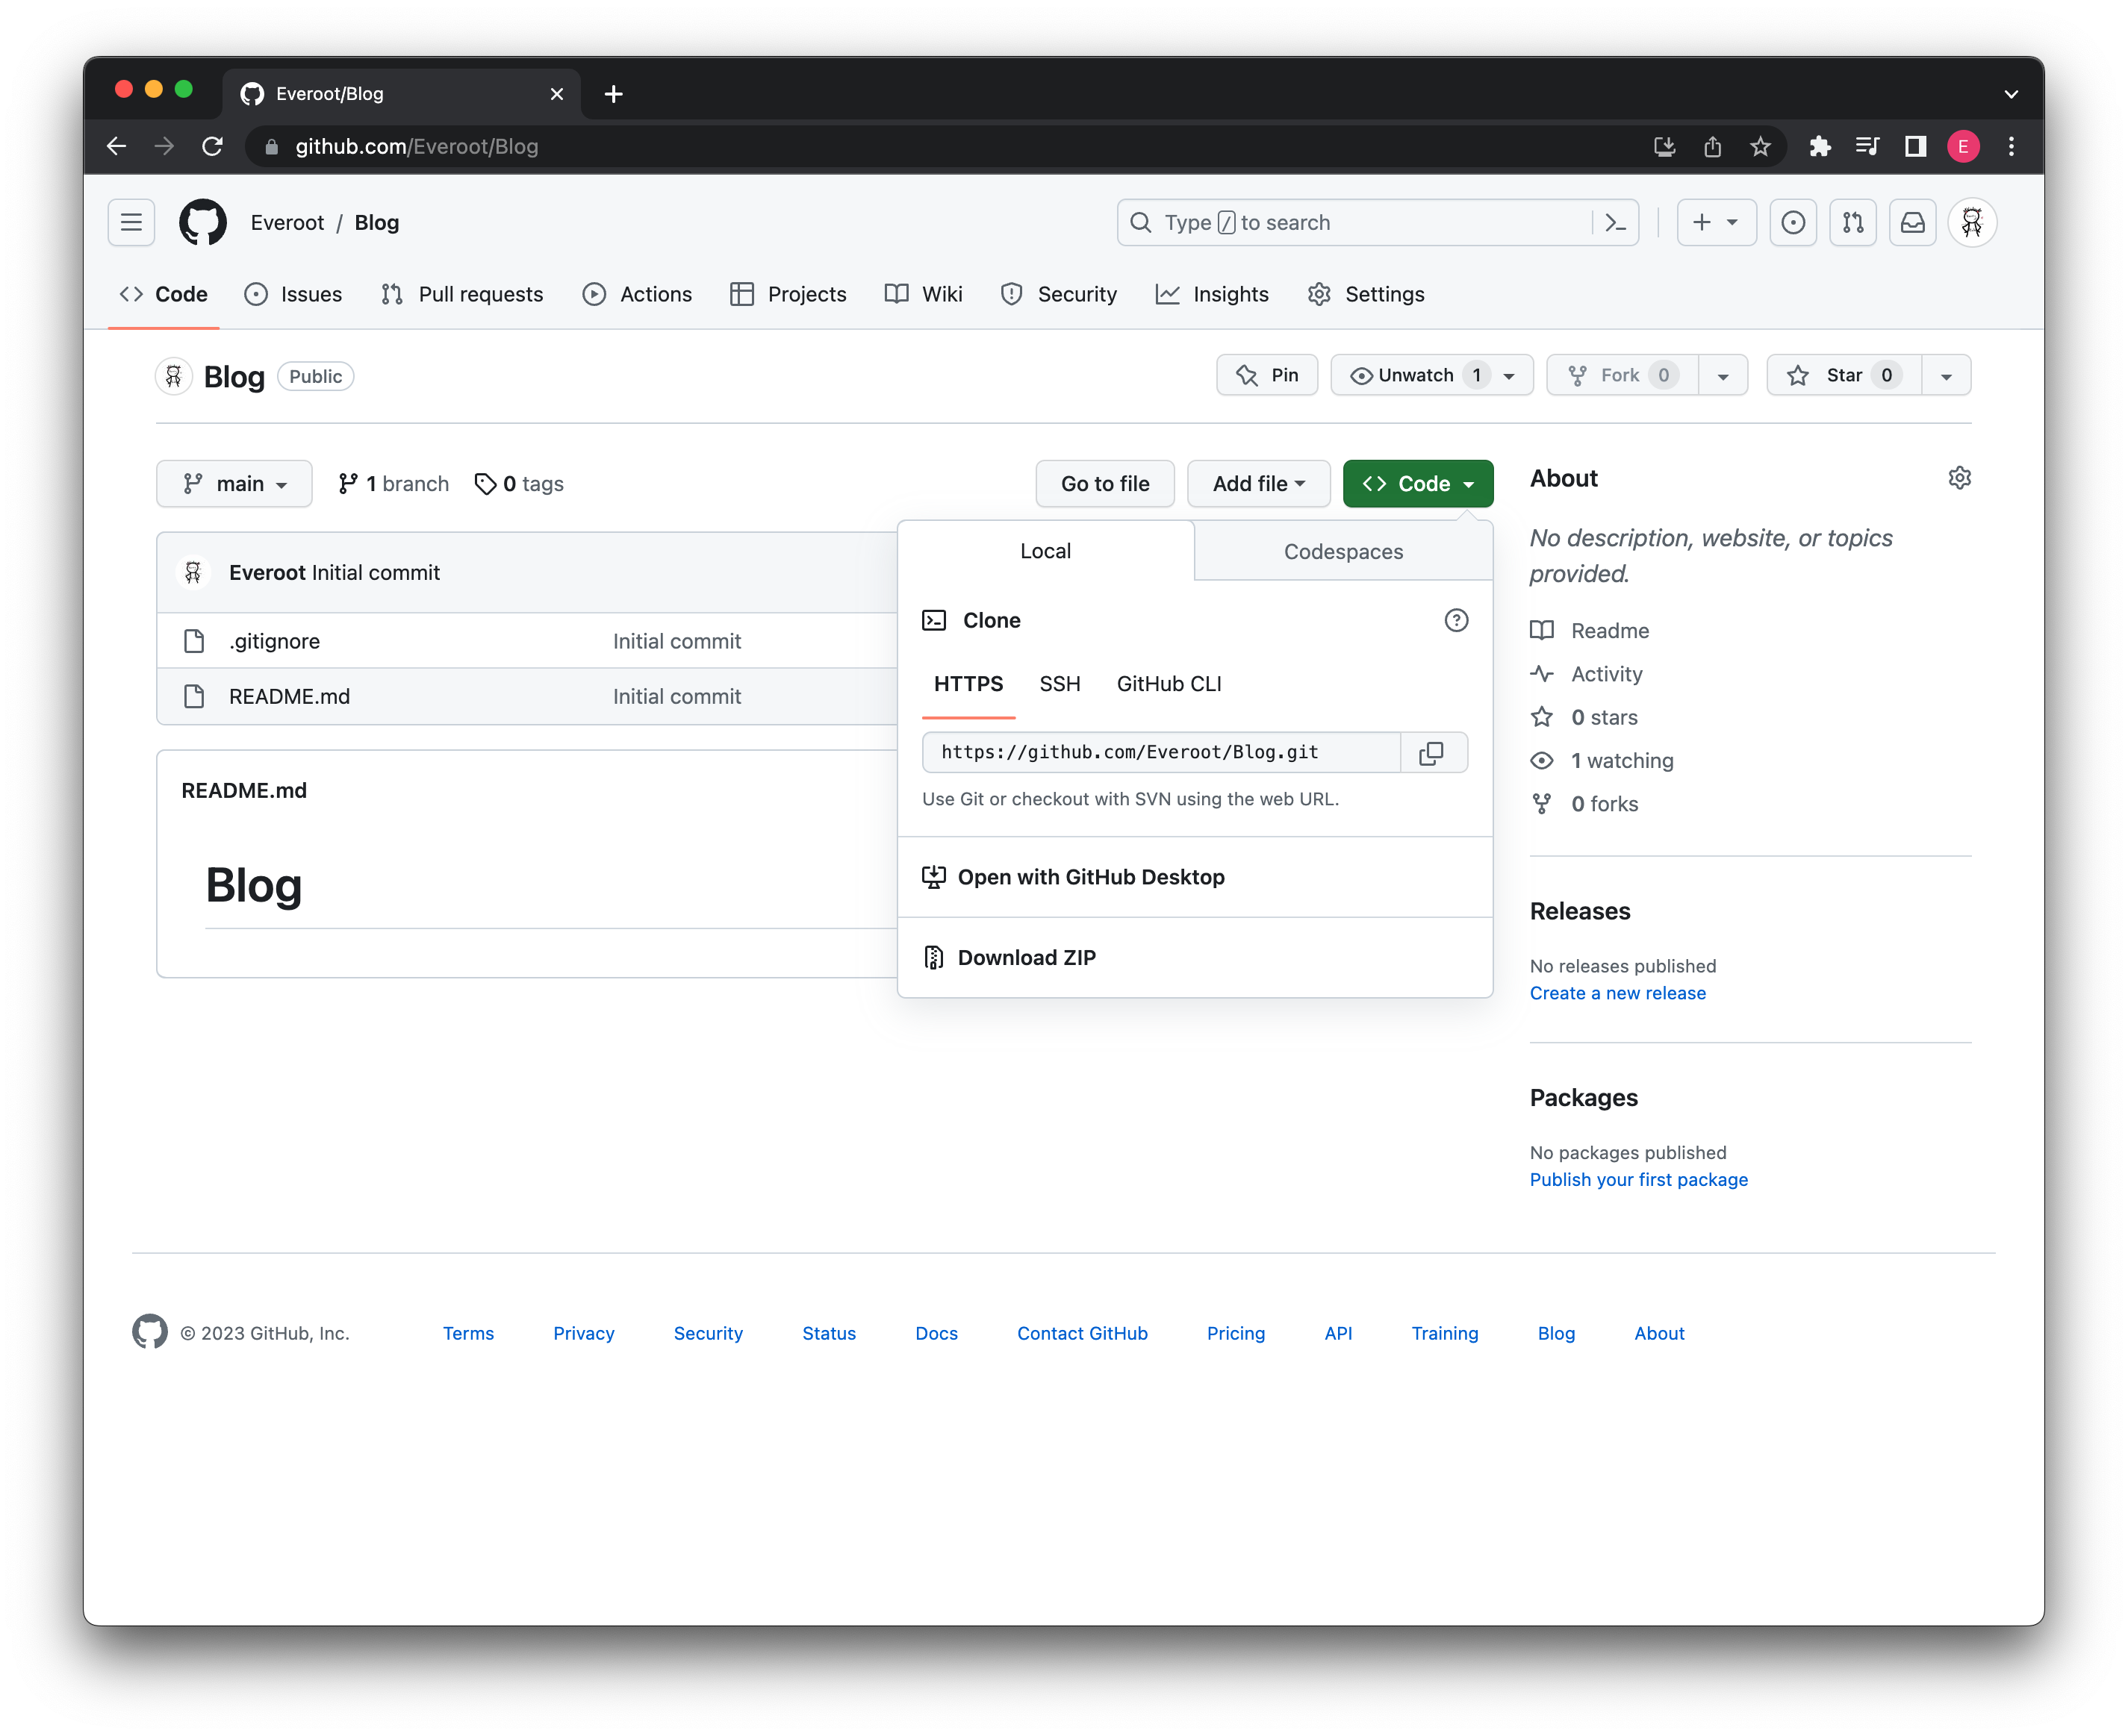Copy the HTTPS clone URL
The height and width of the screenshot is (1736, 2128).
pos(1434,751)
